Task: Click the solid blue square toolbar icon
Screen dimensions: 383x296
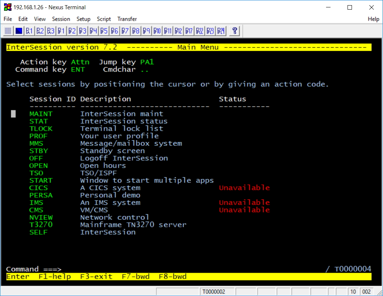Action: click(x=19, y=31)
